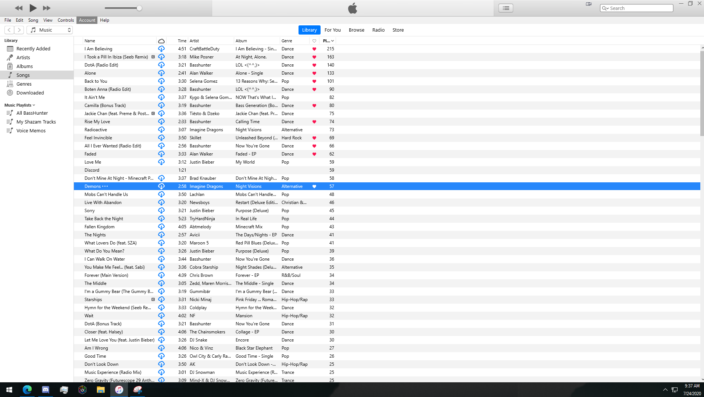Toggle the heart on Rise My Love

(x=314, y=122)
